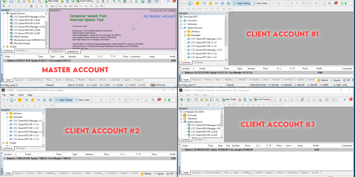
Task: Choose the trendline drawing tool in Master window
Action: coord(26,6)
